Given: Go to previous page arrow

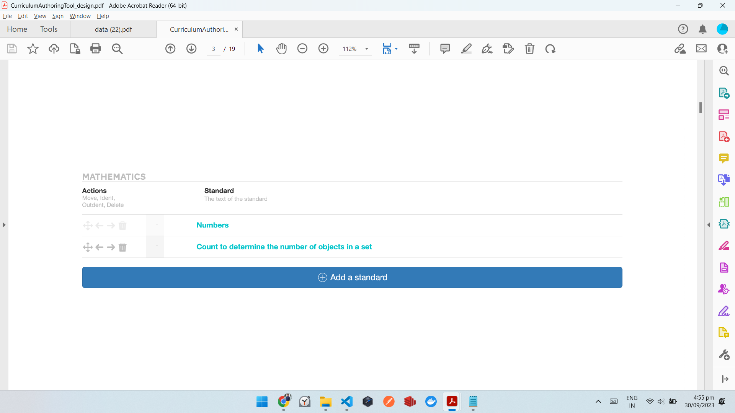Looking at the screenshot, I should click(170, 49).
